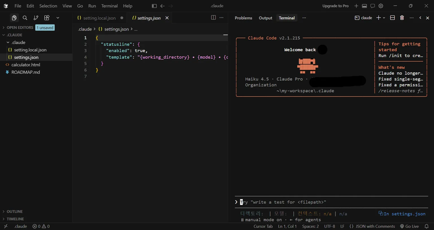Click Upgrade to Pro
434x230 pixels.
click(x=335, y=6)
